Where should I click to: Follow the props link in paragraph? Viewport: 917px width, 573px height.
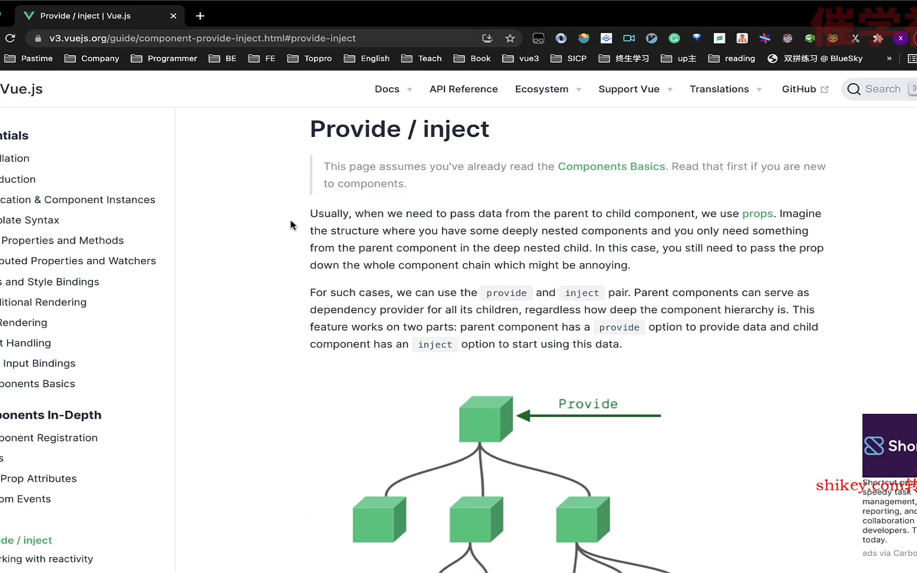pyautogui.click(x=757, y=214)
